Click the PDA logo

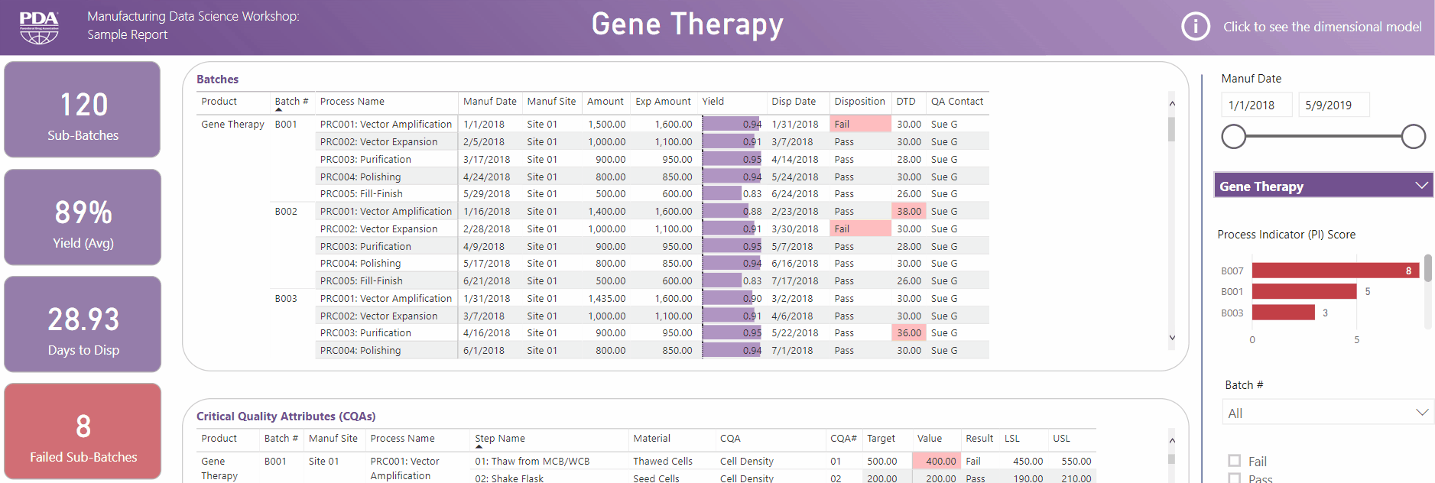(39, 27)
